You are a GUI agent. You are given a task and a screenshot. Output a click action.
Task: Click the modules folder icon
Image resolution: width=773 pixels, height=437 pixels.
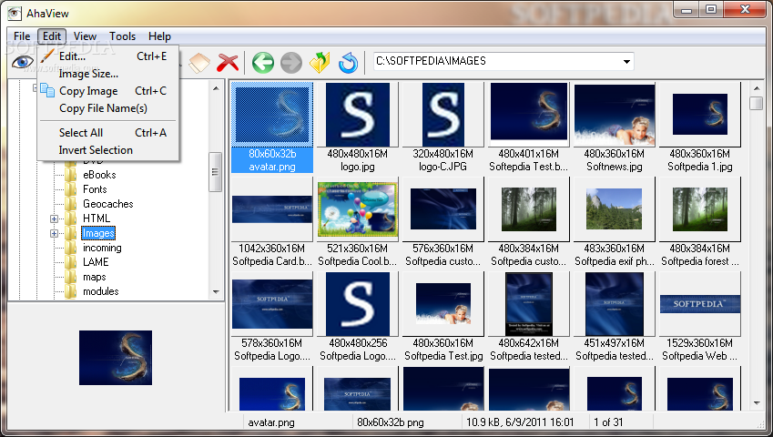70,291
